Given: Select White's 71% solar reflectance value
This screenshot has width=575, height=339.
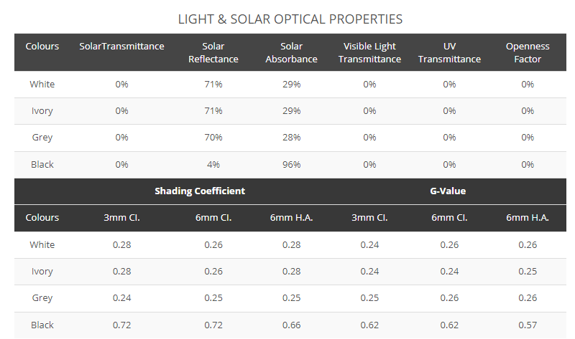Looking at the screenshot, I should 213,85.
